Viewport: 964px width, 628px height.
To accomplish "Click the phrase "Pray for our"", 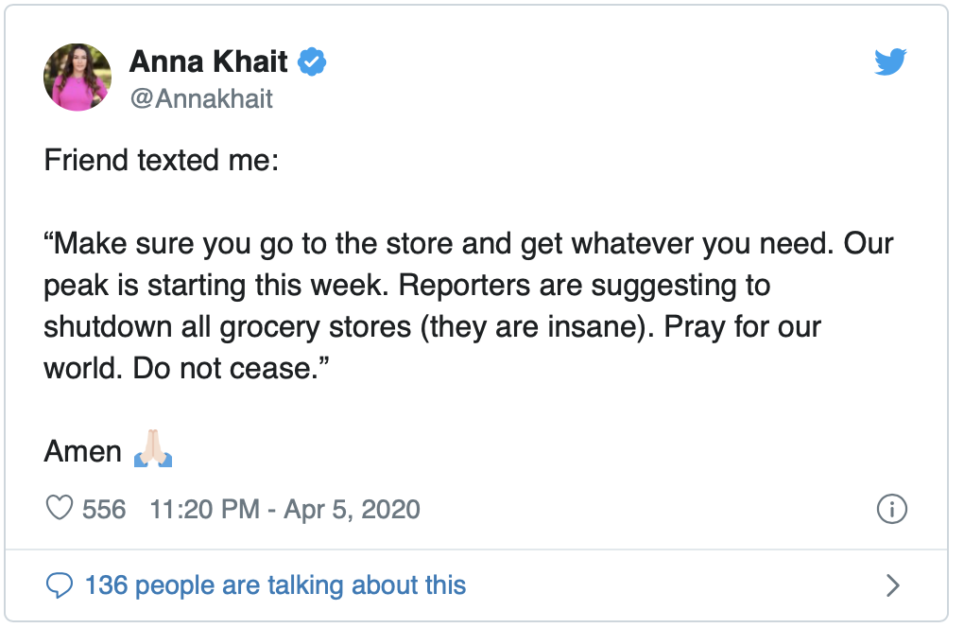I will click(x=742, y=327).
